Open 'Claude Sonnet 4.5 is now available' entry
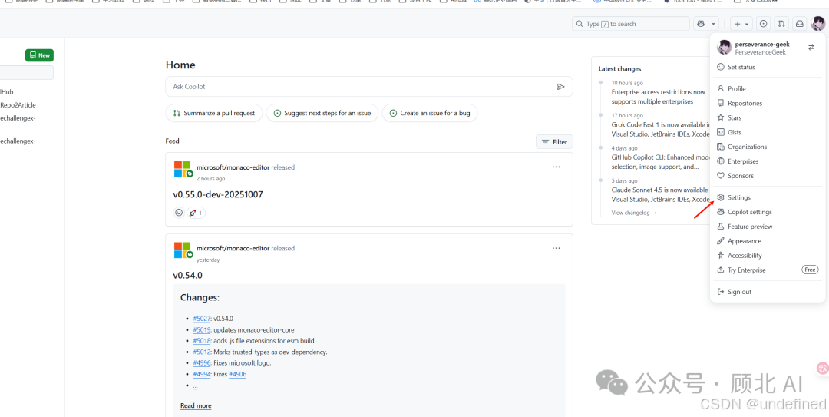 tap(659, 194)
